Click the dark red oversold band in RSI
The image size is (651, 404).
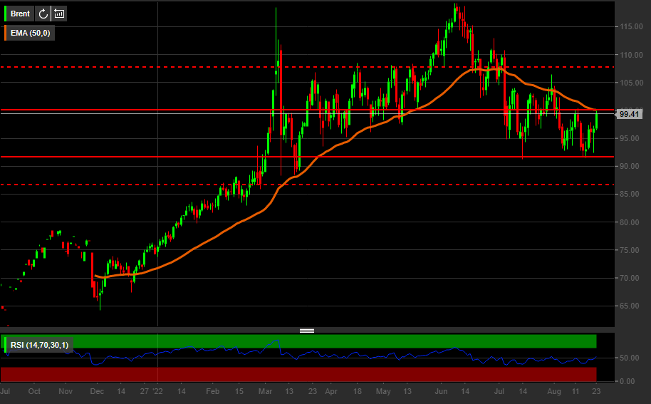(298, 374)
